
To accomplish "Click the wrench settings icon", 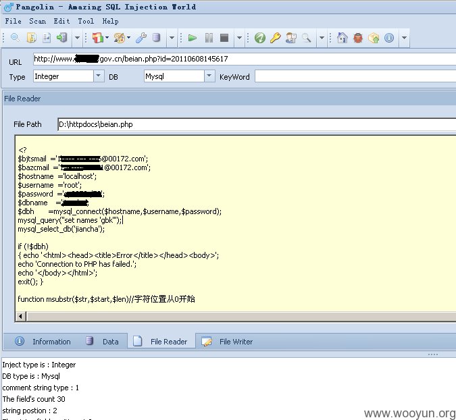I will point(141,38).
